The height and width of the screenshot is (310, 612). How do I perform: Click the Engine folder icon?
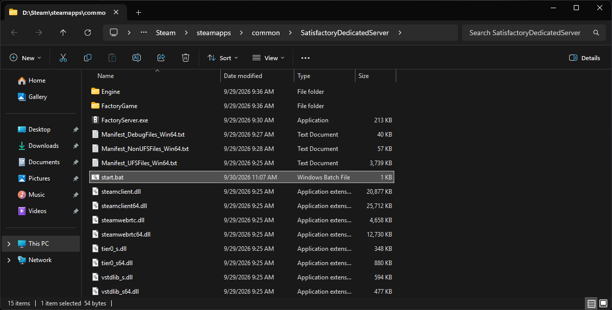coord(95,92)
